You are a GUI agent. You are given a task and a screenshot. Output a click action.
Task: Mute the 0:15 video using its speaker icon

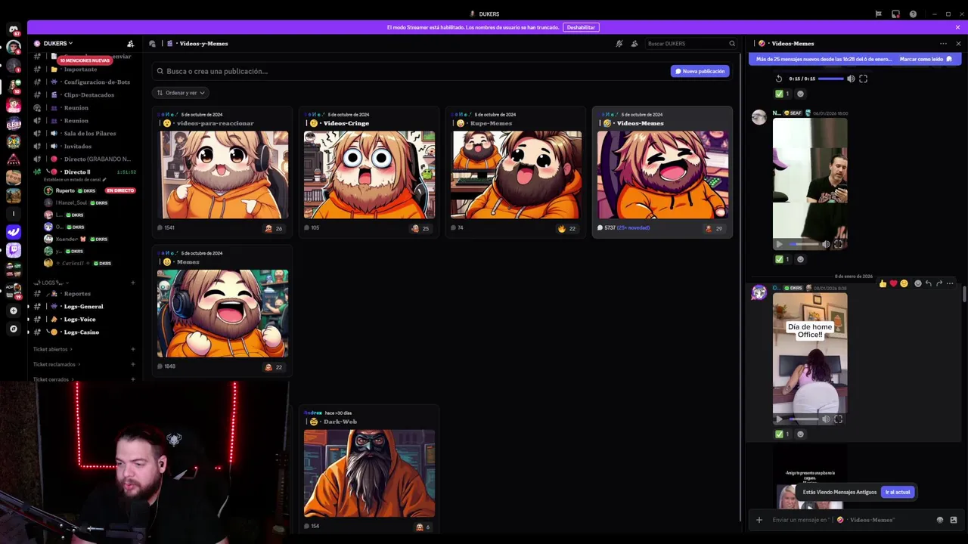[851, 79]
